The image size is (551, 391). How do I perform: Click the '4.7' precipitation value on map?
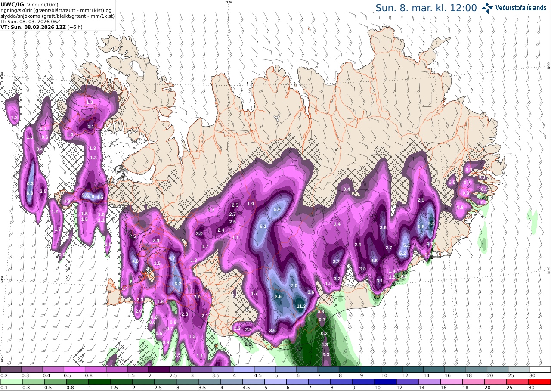[x=172, y=258]
